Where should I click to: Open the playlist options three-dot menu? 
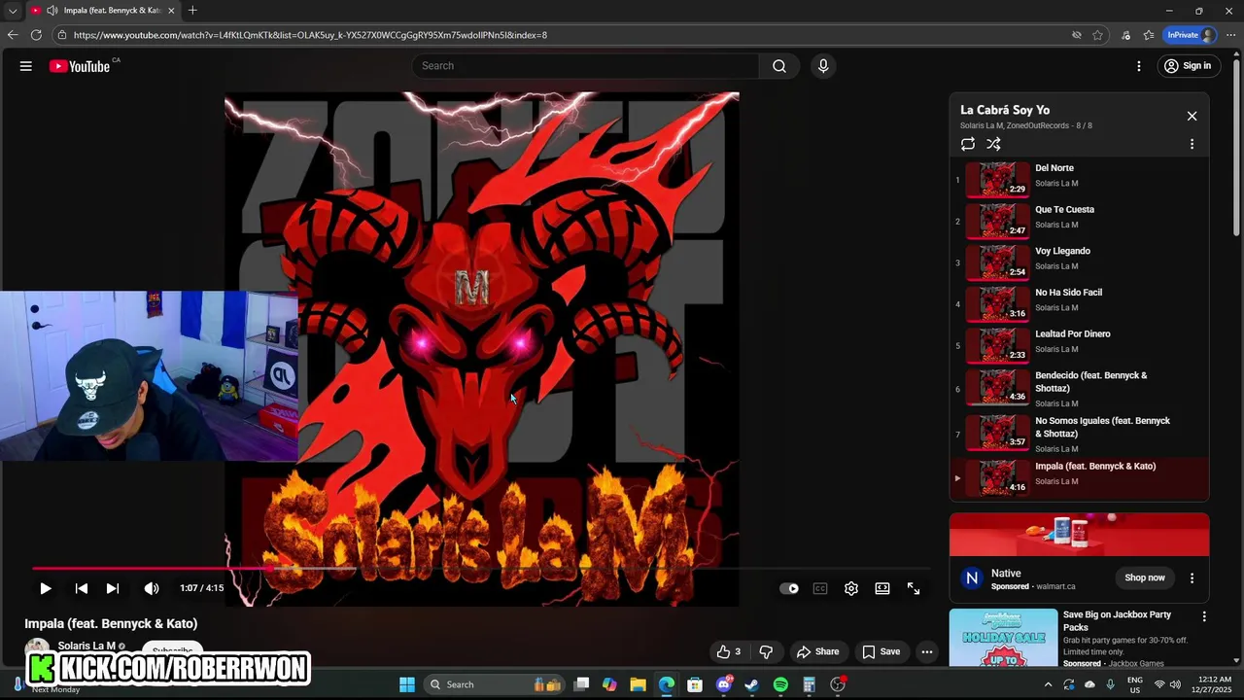tap(1192, 144)
